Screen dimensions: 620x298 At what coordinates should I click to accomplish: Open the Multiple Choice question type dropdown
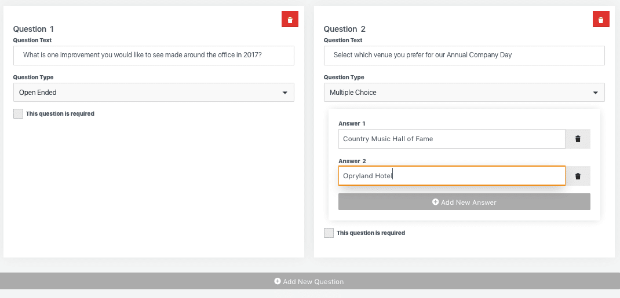click(464, 93)
